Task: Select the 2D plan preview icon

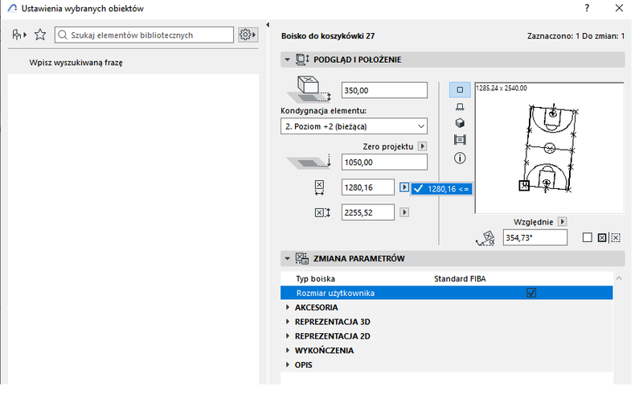Action: (460, 89)
